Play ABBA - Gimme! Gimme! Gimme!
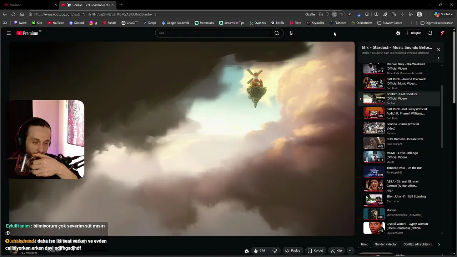This screenshot has height=257, width=457. [x=399, y=186]
